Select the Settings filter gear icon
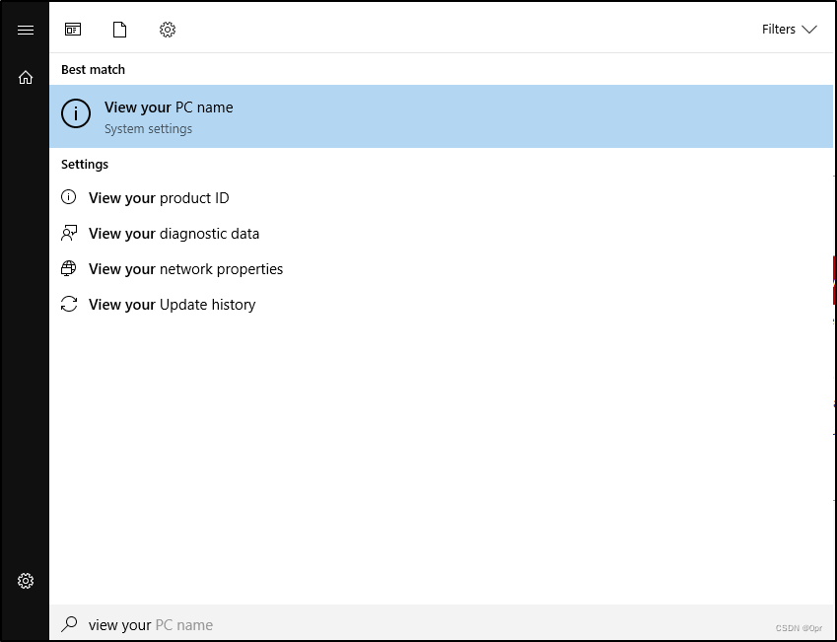 coord(168,30)
